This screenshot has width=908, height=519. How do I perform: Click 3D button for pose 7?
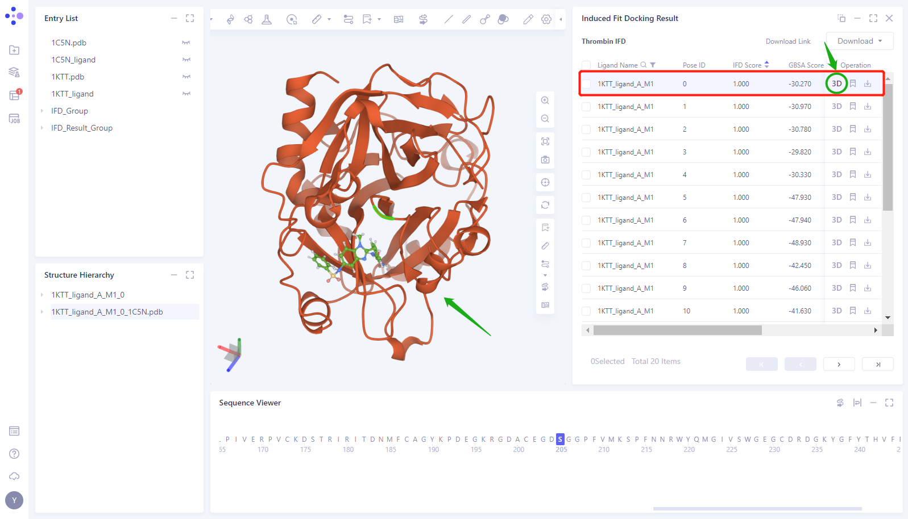click(836, 243)
